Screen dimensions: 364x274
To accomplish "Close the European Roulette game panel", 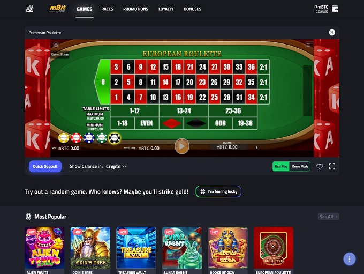I will [332, 33].
